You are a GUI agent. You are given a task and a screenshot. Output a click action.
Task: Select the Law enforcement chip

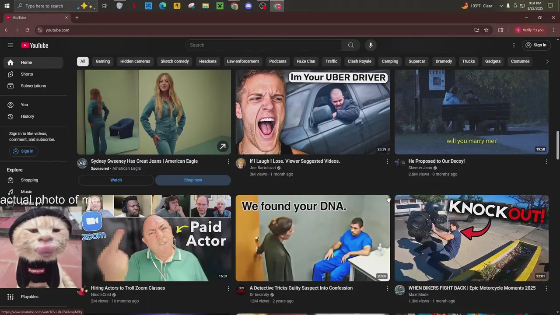(x=243, y=61)
